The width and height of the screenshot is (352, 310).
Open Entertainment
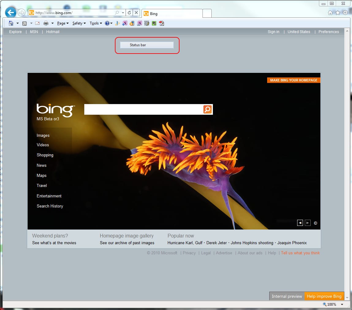coord(49,196)
